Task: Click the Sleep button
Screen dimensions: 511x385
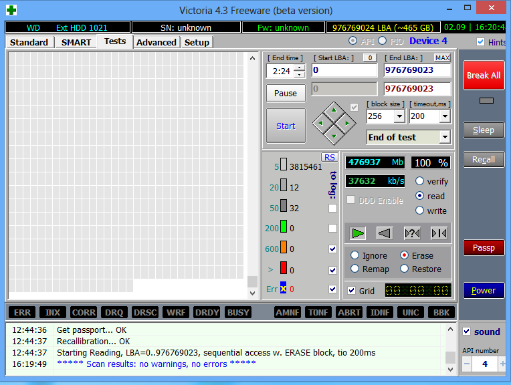Action: tap(484, 130)
